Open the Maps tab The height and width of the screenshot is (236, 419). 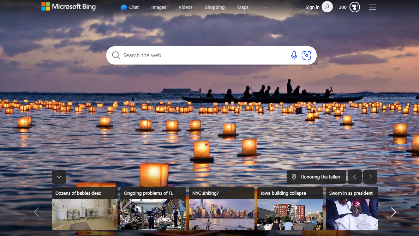243,7
